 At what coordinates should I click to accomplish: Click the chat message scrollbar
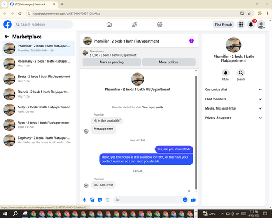196,132
